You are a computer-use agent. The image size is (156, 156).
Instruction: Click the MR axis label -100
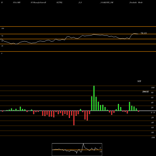(153, 138)
